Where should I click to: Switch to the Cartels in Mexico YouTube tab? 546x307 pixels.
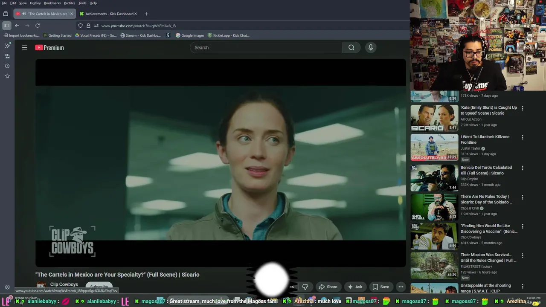tap(44, 14)
